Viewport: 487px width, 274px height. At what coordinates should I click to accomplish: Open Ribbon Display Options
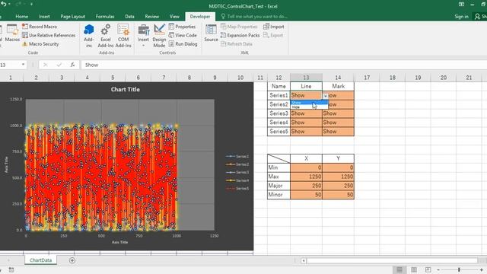(x=461, y=5)
